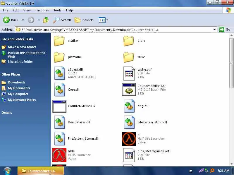Viewport: 234px width, 175px height.
Task: Open the Forward history dropdown arrow
Action: 39,20
